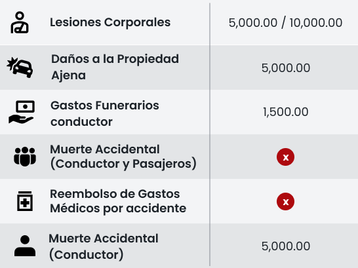Click the injured person icon for Lesiones Corporales
This screenshot has height=268, width=358.
(x=20, y=22)
